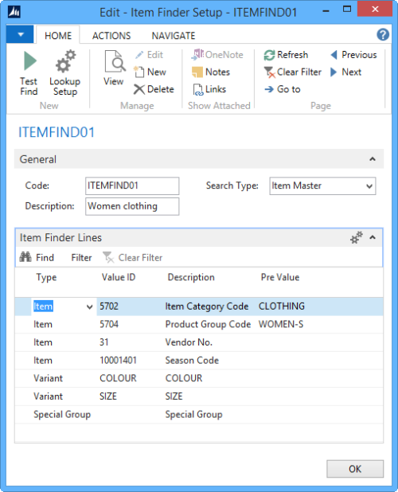Click Find in Item Finder Lines
This screenshot has width=398, height=492.
pyautogui.click(x=37, y=258)
